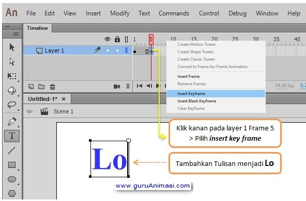Click the red playhead at frame 5

(x=151, y=40)
